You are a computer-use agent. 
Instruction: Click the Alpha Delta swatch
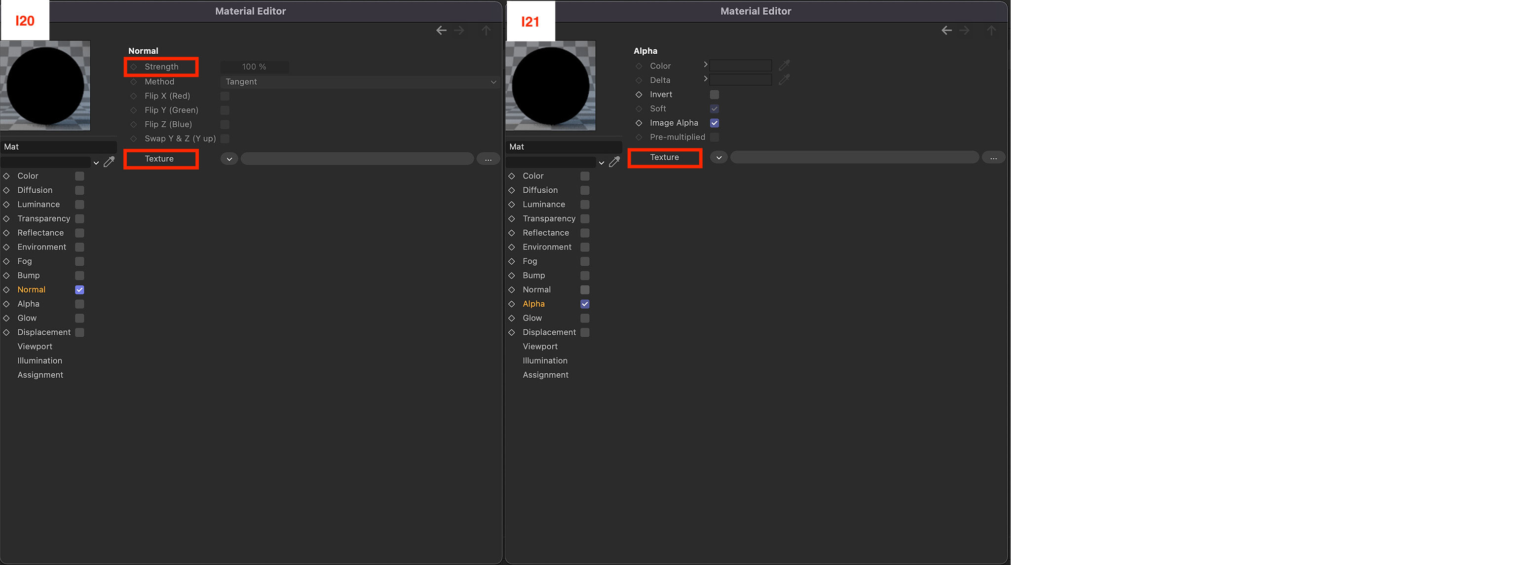[740, 79]
